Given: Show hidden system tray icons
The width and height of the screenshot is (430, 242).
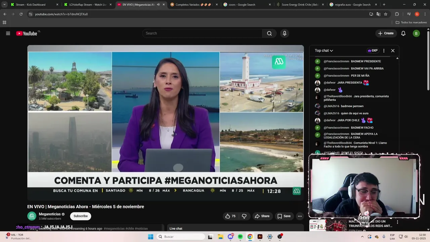Looking at the screenshot, I should (362, 237).
